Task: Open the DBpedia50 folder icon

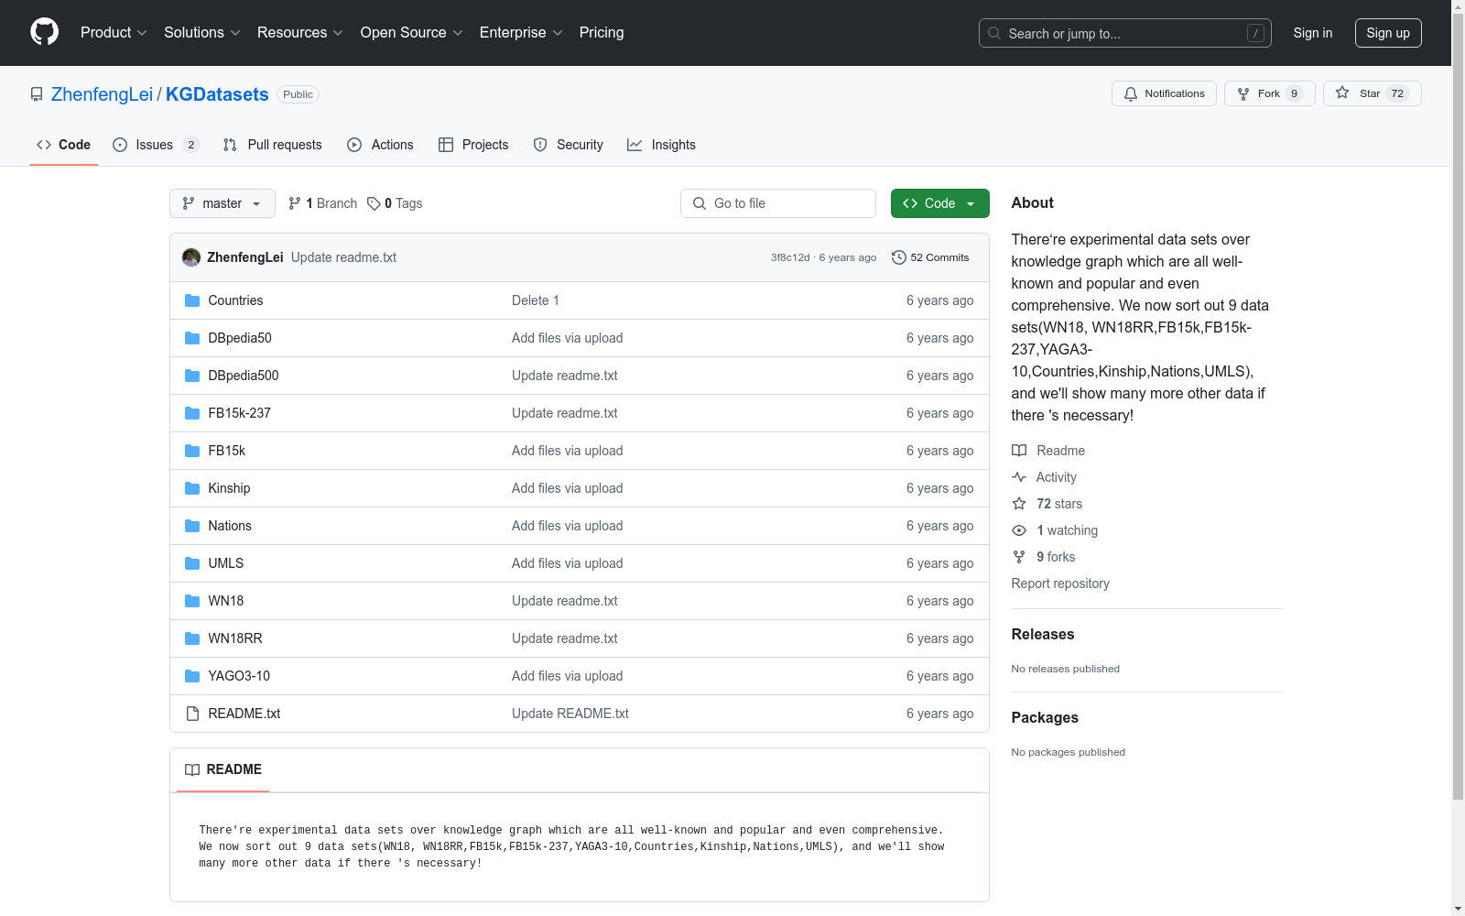Action: point(192,338)
